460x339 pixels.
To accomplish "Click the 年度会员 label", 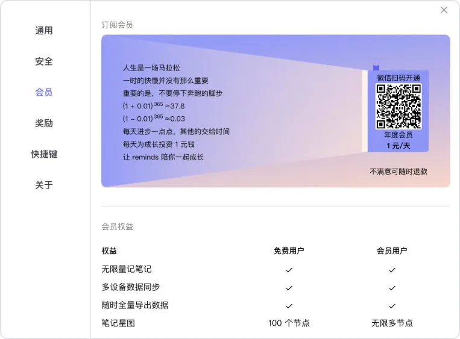I will click(399, 135).
